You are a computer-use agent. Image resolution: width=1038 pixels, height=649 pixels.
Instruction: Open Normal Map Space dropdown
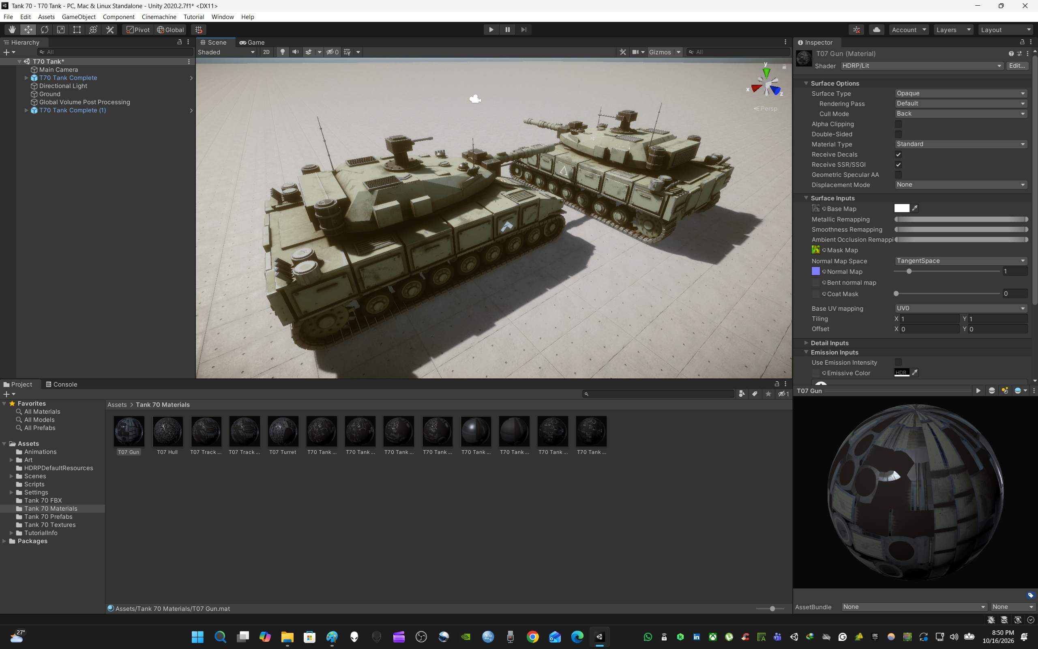click(x=961, y=261)
